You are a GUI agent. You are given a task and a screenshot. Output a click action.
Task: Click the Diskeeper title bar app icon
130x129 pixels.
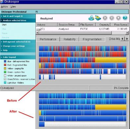(2, 2)
